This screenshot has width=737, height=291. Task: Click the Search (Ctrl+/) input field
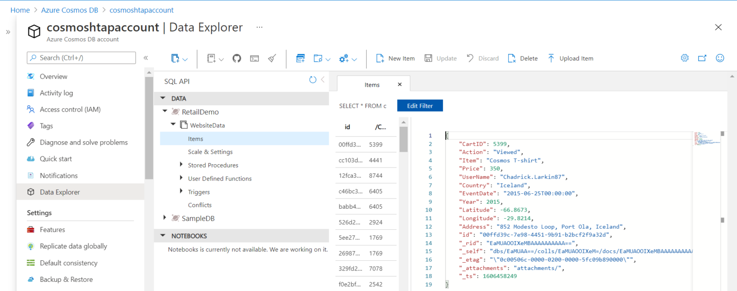coord(81,57)
